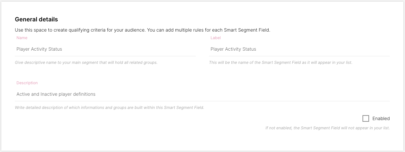405x152 pixels.
Task: Click 'Player Activity Status' text in Label field
Action: pos(233,49)
